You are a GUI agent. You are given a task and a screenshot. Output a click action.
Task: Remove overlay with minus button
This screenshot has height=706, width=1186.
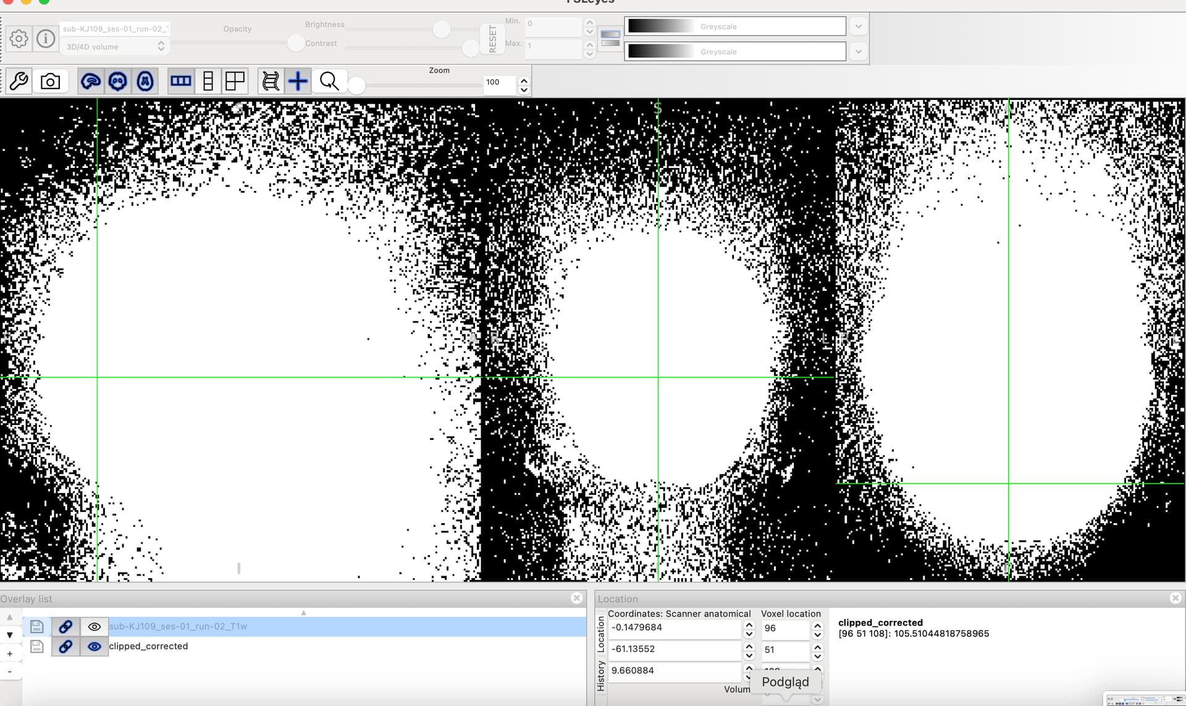[10, 671]
